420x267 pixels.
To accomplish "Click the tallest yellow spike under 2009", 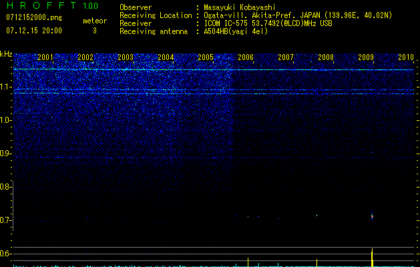I will click(372, 258).
